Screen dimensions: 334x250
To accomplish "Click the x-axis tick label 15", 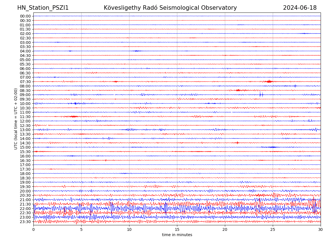I will click(177, 230).
